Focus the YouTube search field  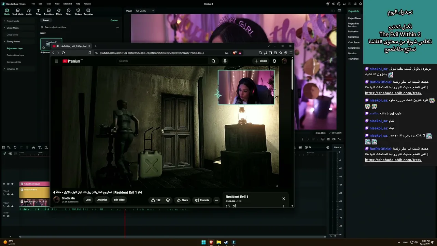(x=163, y=61)
